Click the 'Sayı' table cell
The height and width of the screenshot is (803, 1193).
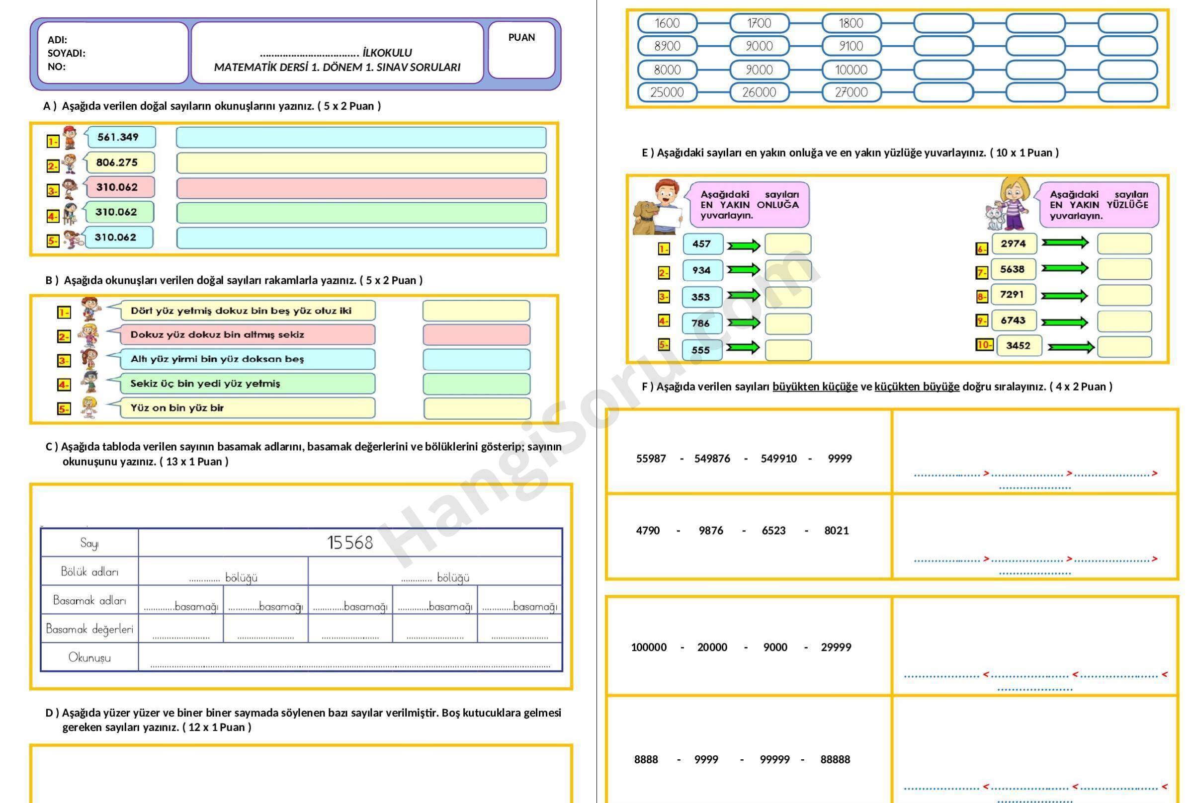pyautogui.click(x=89, y=543)
